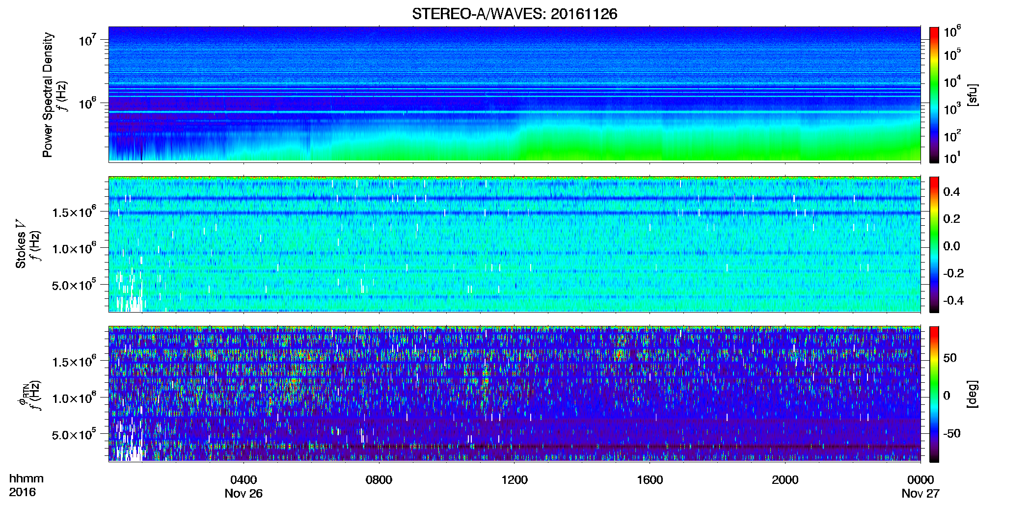1029x530 pixels.
Task: Click the 5.0×10^5 tick of the phi RTN panel
Action: pos(74,434)
